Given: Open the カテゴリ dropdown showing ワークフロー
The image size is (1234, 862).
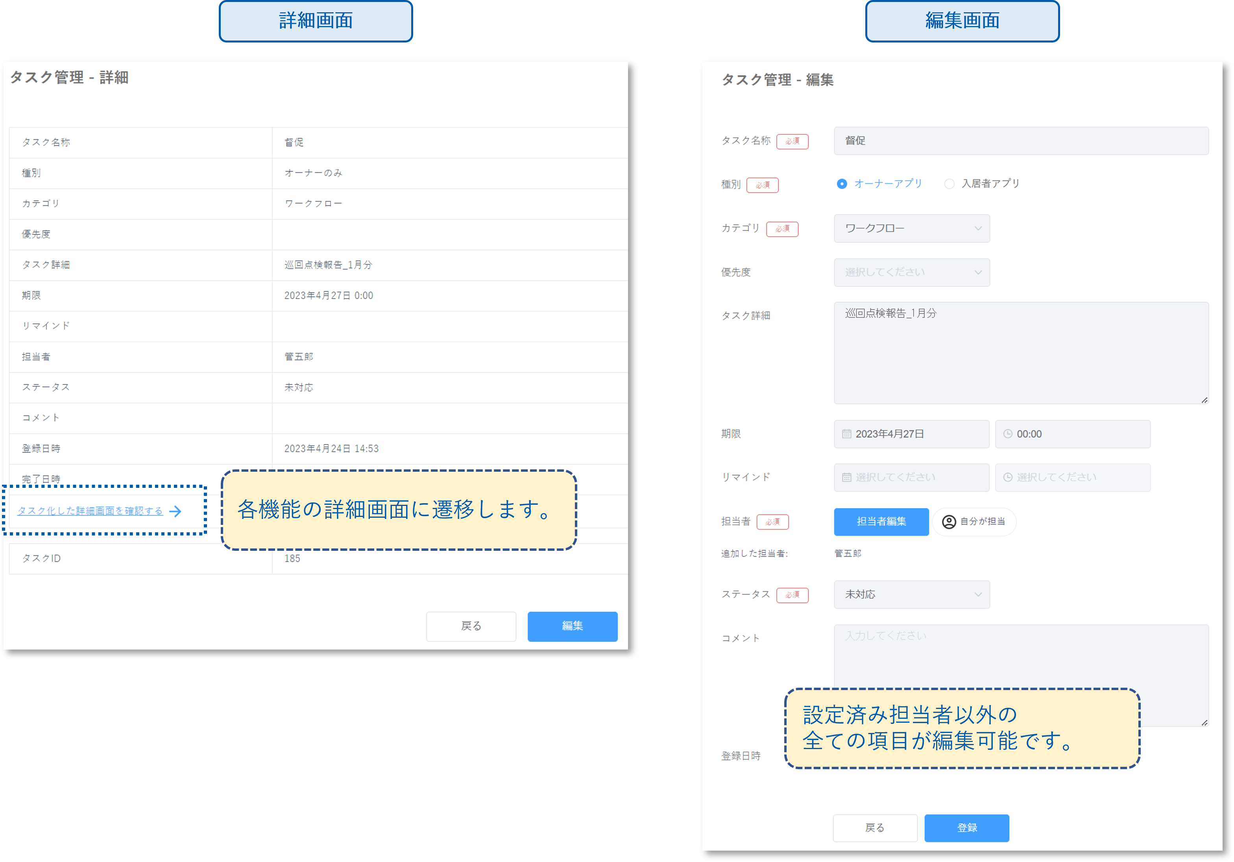Looking at the screenshot, I should click(x=911, y=229).
